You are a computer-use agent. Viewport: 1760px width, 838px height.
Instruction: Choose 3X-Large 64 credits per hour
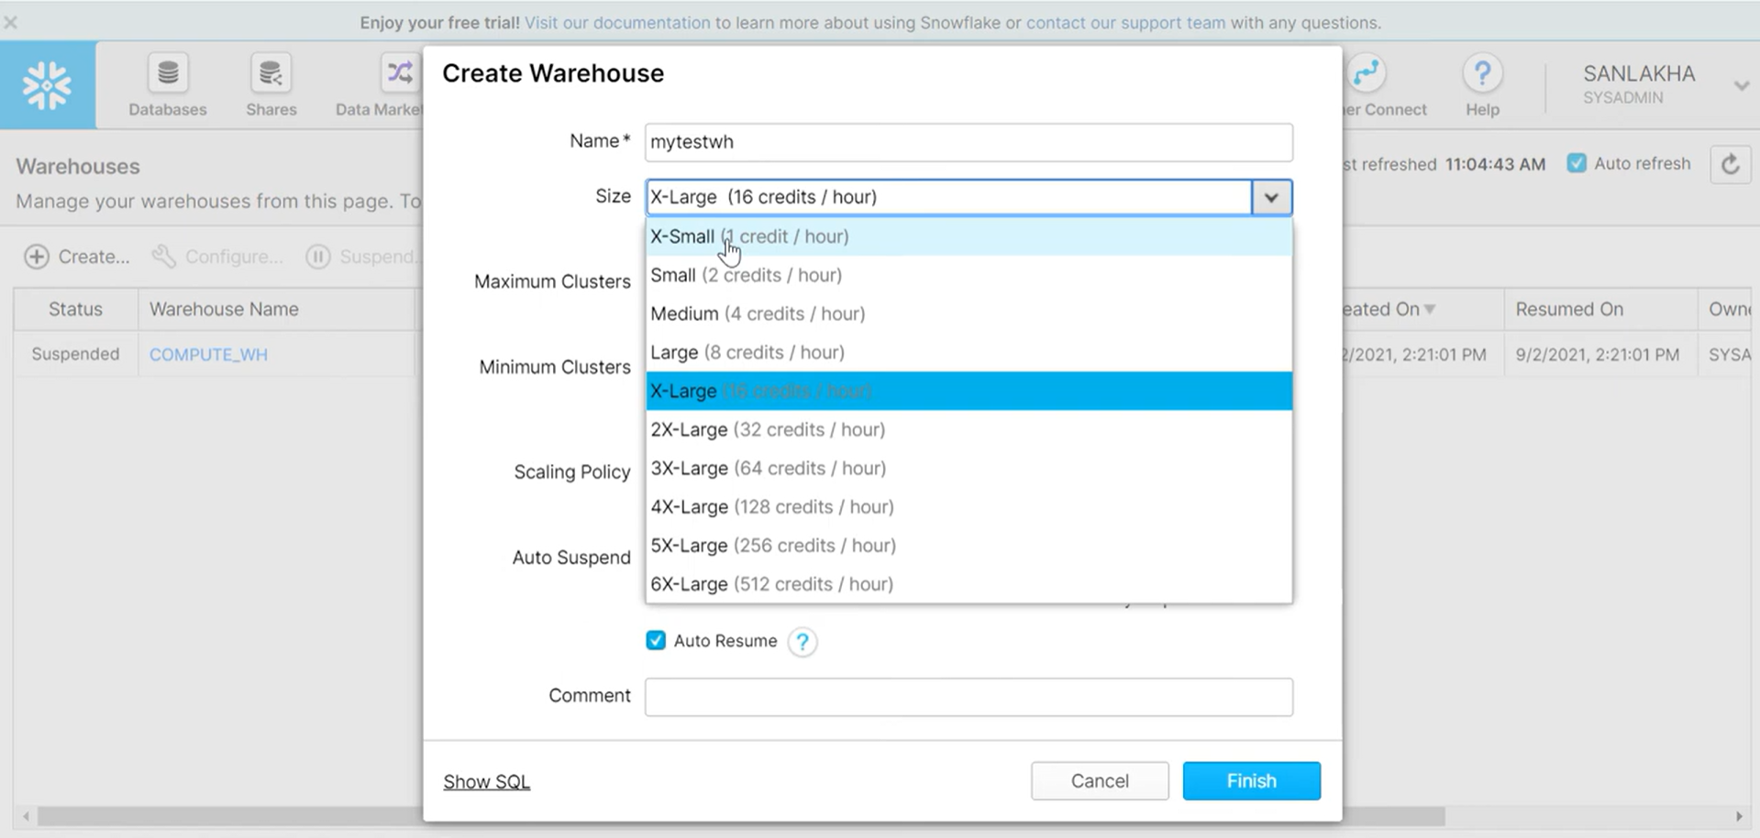969,468
